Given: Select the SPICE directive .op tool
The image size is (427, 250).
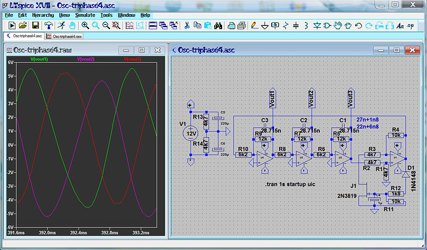Looking at the screenshot, I should pos(410,26).
